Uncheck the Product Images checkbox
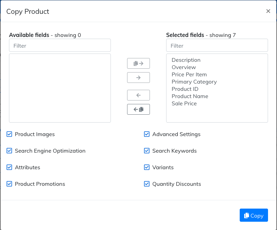 click(x=9, y=134)
